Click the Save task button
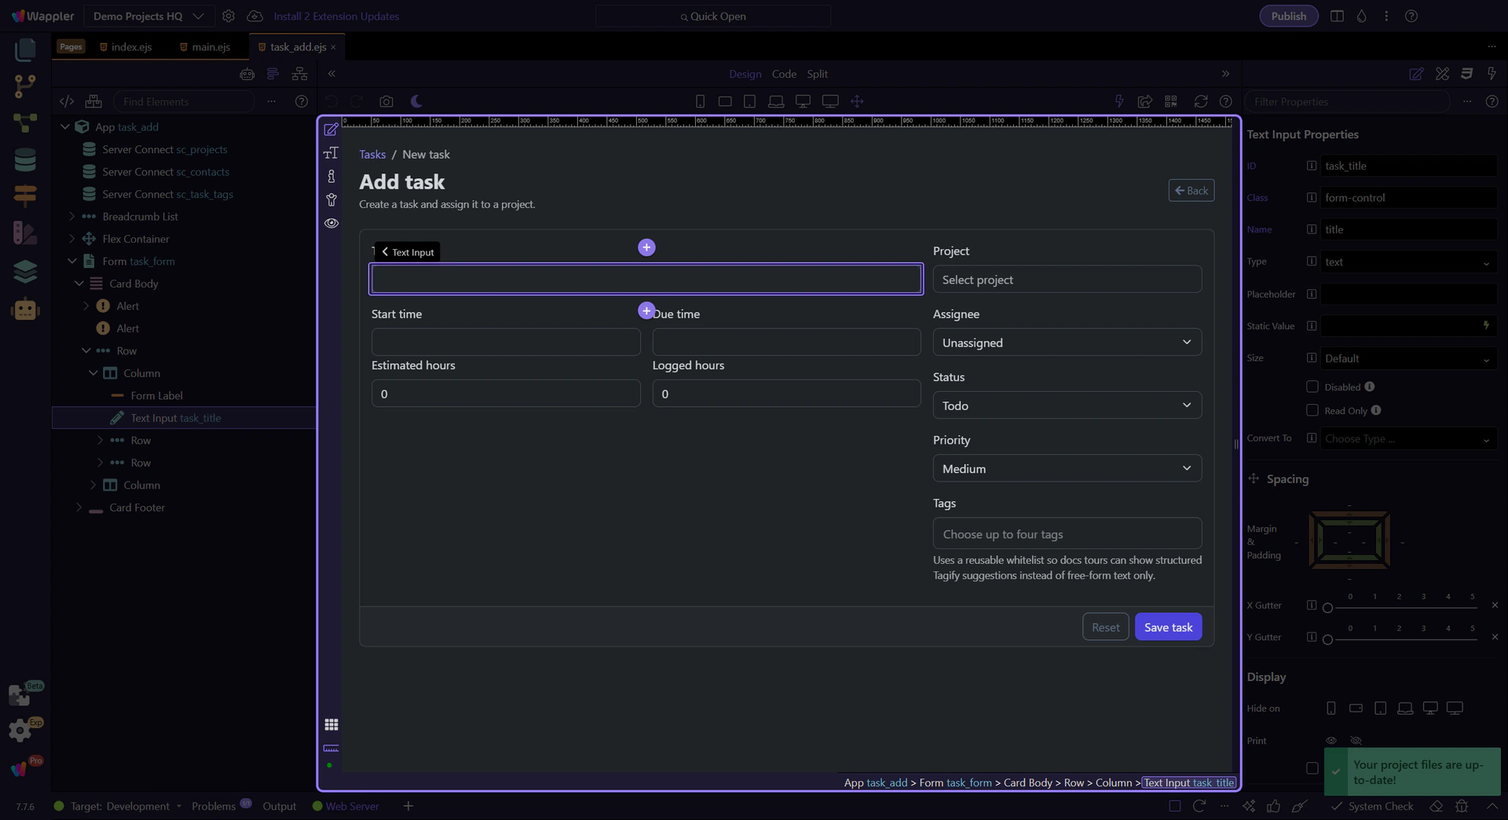 pos(1167,627)
